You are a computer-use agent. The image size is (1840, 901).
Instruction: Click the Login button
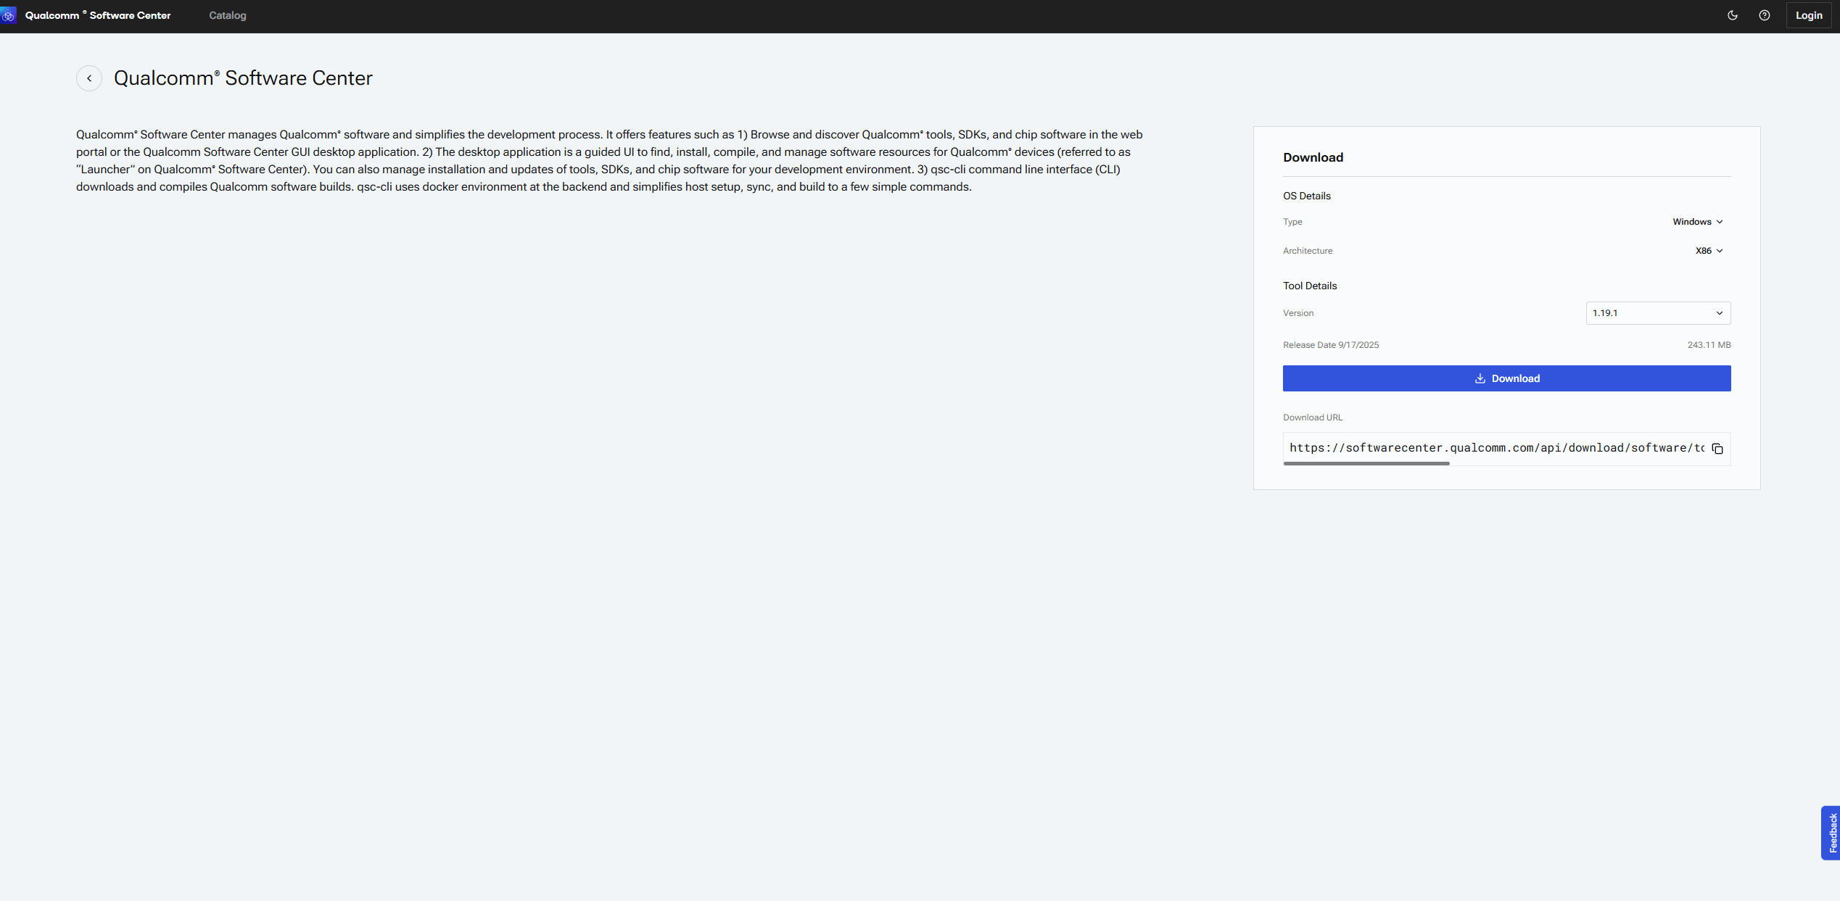1809,15
